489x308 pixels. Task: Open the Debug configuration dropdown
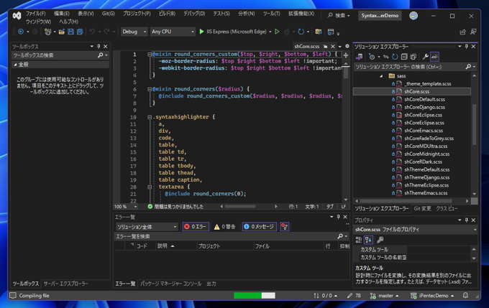134,32
